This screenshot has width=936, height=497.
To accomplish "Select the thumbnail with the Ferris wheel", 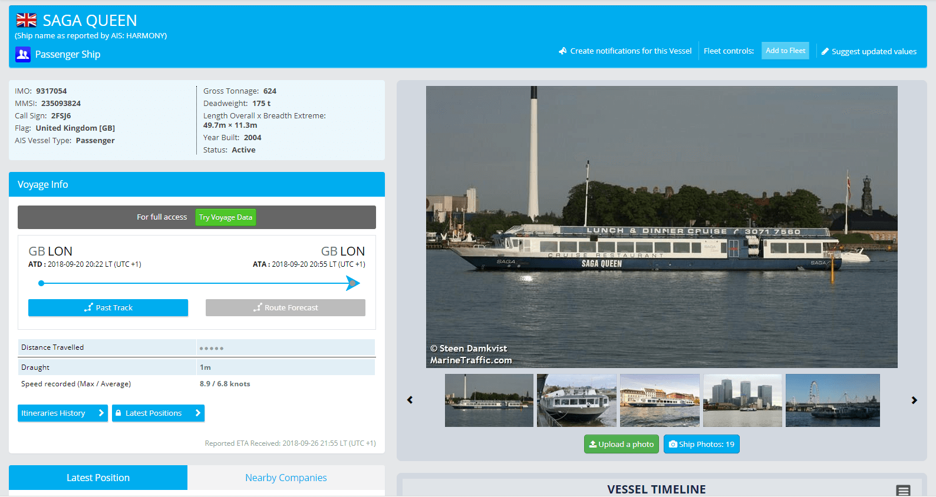I will click(x=833, y=400).
